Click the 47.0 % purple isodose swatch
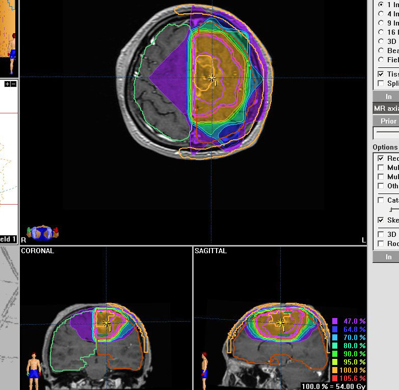The width and height of the screenshot is (399, 390). 335,321
